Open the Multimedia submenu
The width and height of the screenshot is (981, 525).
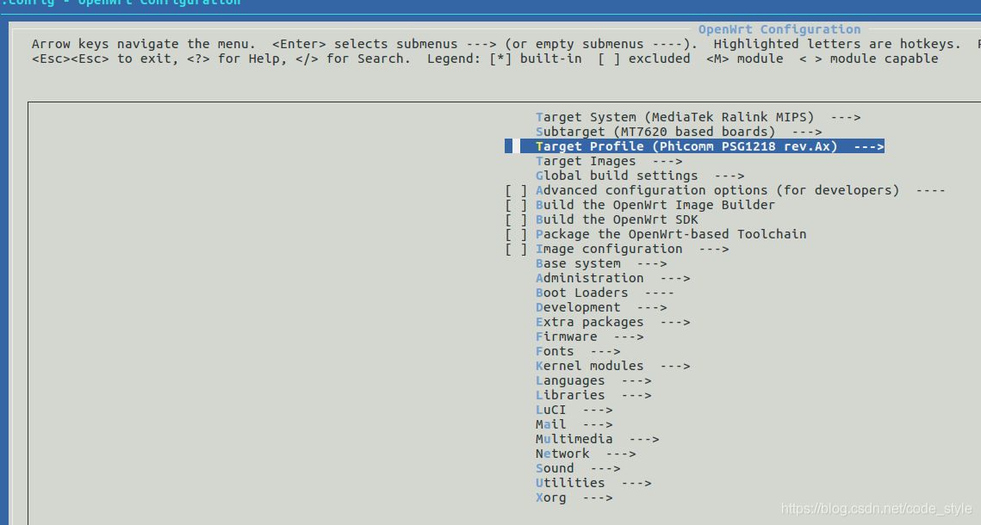tap(597, 440)
